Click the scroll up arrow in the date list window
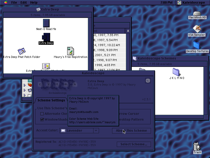The image size is (210, 158). coord(128,31)
